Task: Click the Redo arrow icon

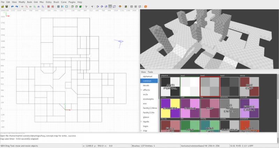Action: pos(17,6)
